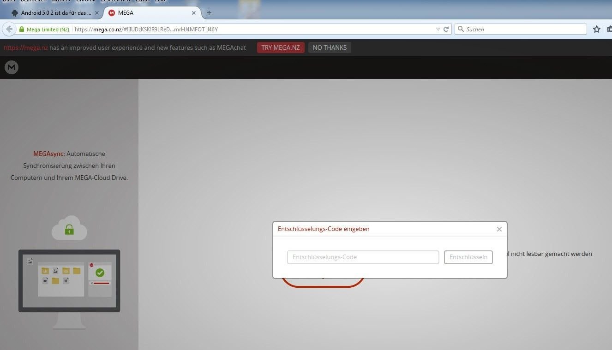Screen dimensions: 612x350
Task: Click the cloud lock icon in sidebar
Action: (69, 228)
